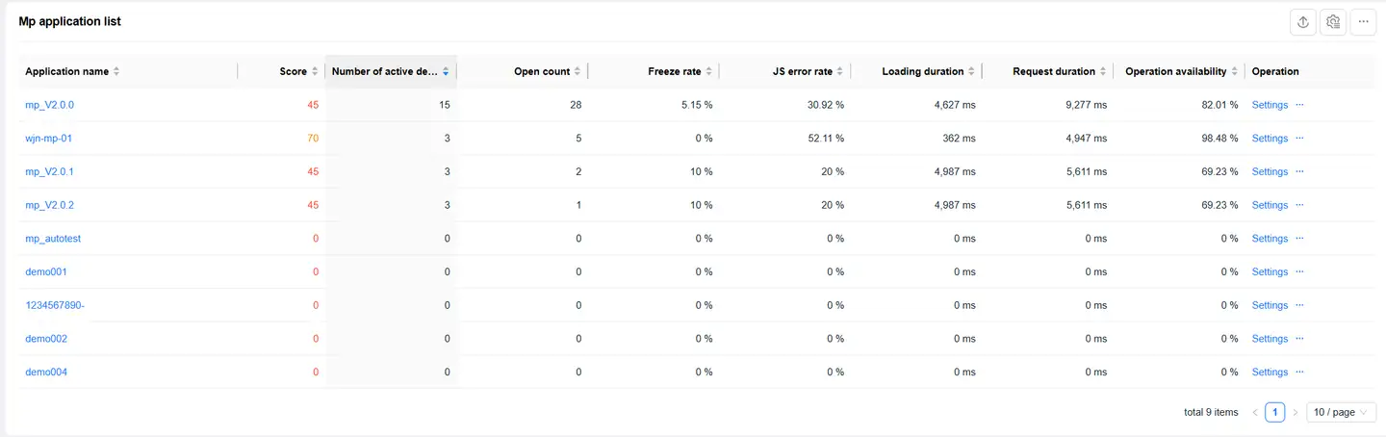Open the wjn-mp-01 application link
The height and width of the screenshot is (437, 1386).
coord(48,139)
